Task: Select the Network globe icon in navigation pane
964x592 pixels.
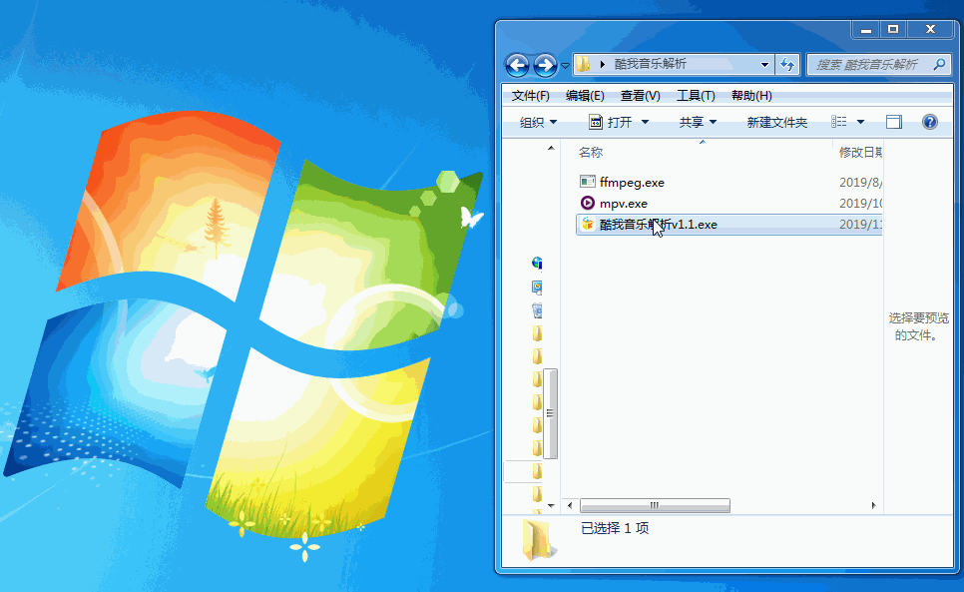Action: 537,264
